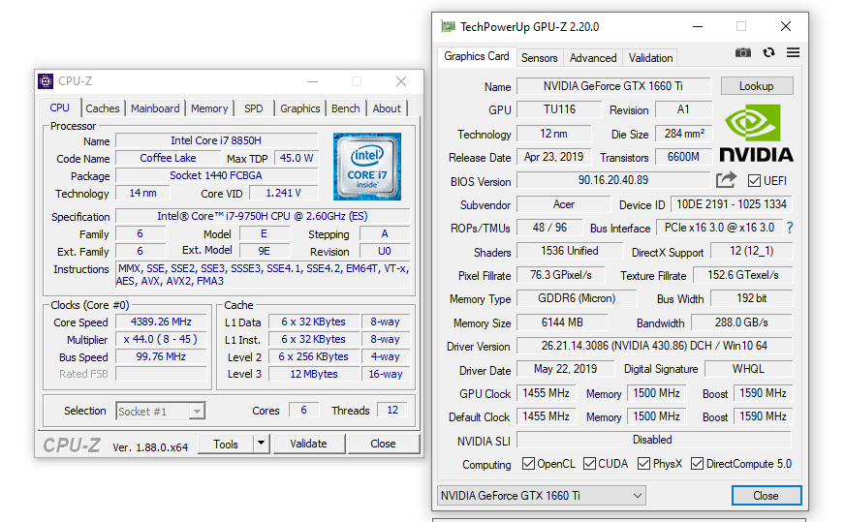This screenshot has height=522, width=845.
Task: Click the Max TDP value 45.0 W
Action: pos(297,158)
